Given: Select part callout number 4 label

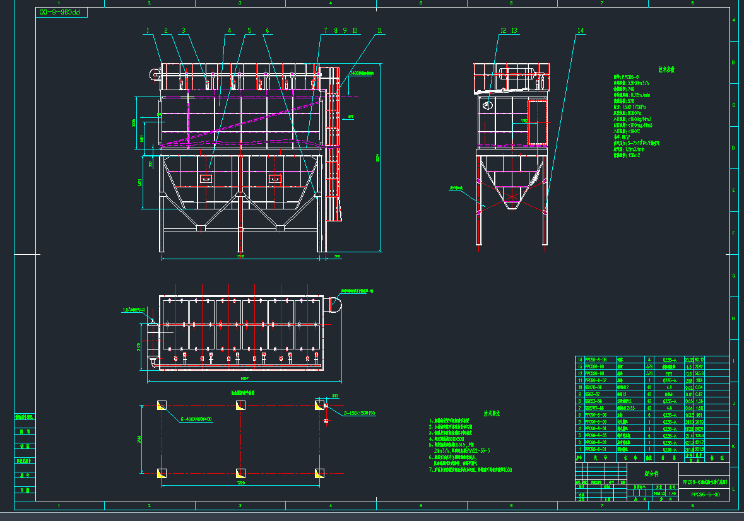Looking at the screenshot, I should pyautogui.click(x=230, y=30).
